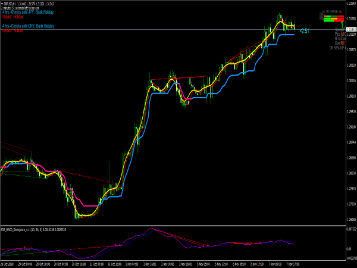Screen dimensions: 357x268
Task: Click top row of multi-timeframe signal bars
Action: pos(334,17)
